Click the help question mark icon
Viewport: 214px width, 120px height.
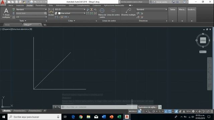click(185, 2)
